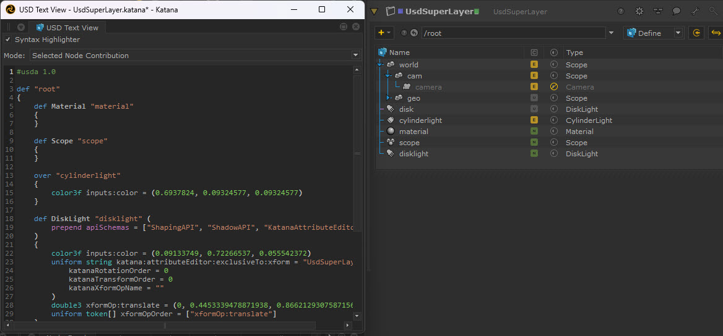Viewport: 723px width, 336px height.
Task: Toggle the mute icon for cylinderlight row
Action: click(554, 120)
